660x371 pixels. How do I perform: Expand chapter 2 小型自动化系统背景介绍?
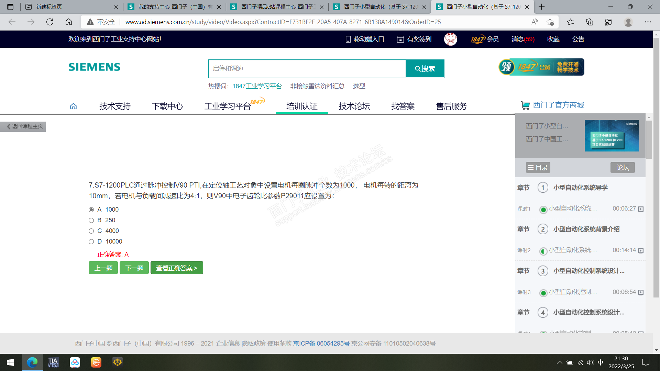586,229
